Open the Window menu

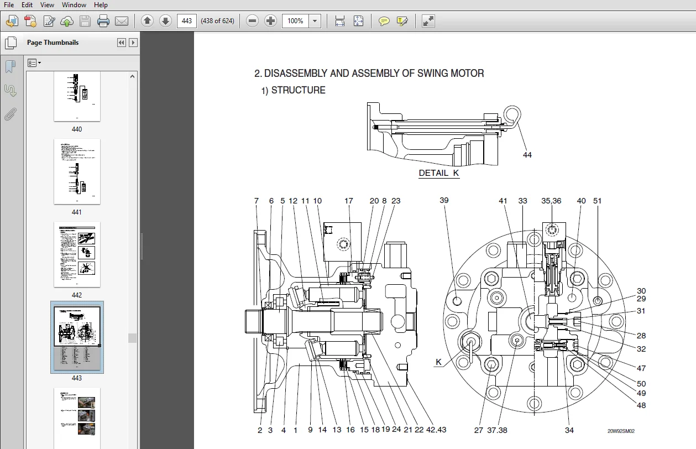(74, 5)
